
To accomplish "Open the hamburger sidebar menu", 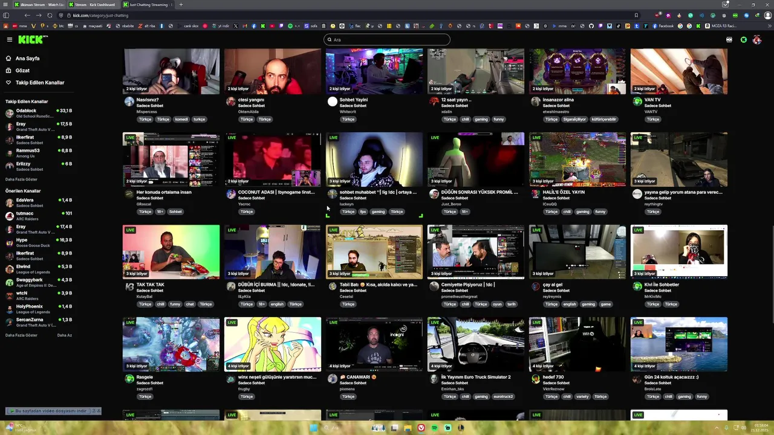I will pyautogui.click(x=9, y=39).
